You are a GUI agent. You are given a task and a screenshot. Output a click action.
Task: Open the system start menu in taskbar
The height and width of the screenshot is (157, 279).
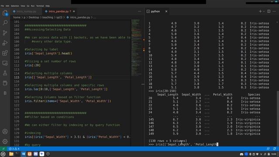click(3, 154)
